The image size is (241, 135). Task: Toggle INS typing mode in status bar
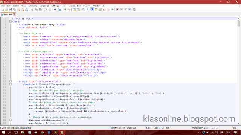pos(234,128)
